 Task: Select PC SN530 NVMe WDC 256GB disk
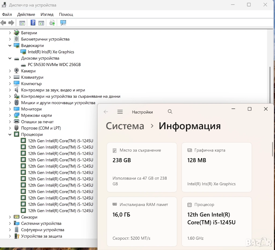point(54,65)
